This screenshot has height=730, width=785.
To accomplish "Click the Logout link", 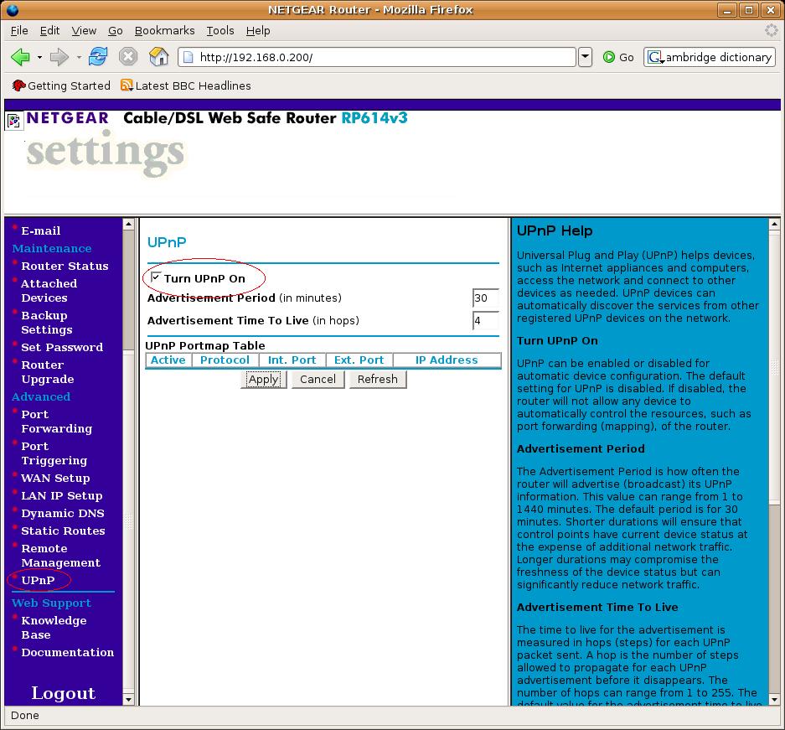I will tap(63, 693).
